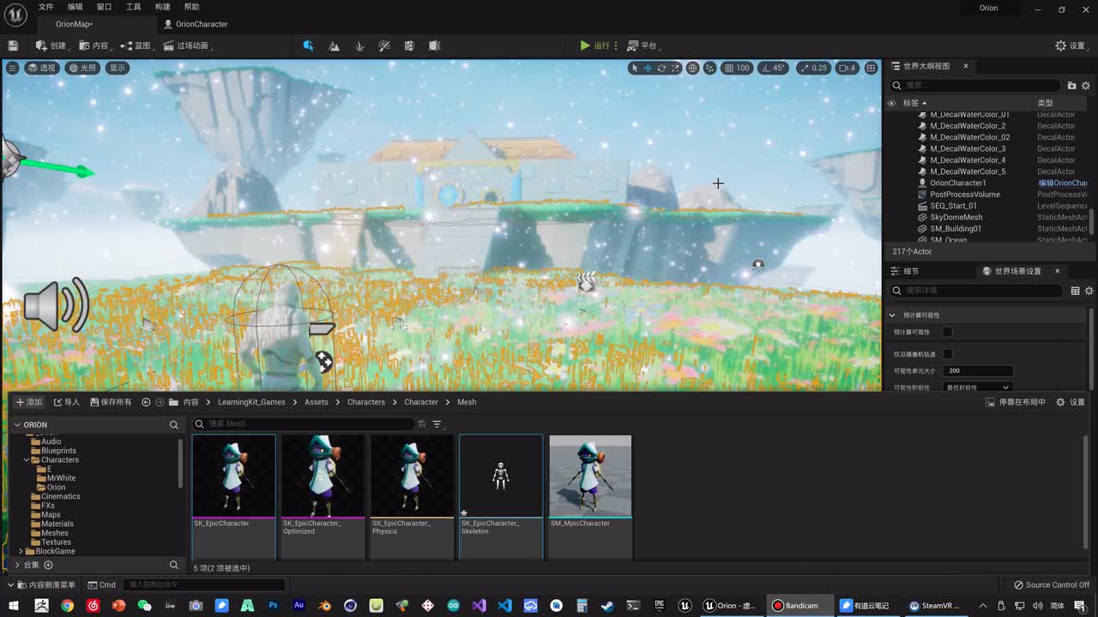Click the 添加 Add button in Content Browser
The image size is (1098, 617).
[28, 402]
